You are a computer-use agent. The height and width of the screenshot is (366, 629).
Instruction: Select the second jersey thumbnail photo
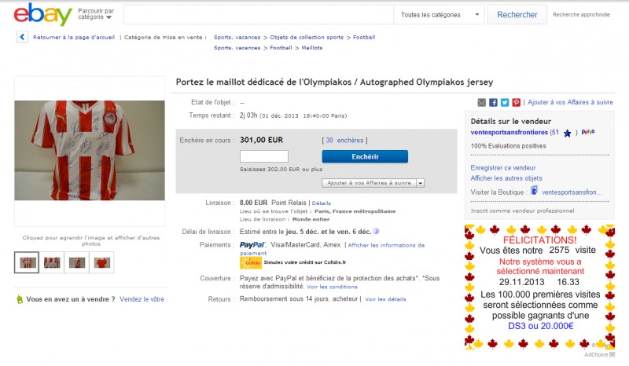coord(53,262)
